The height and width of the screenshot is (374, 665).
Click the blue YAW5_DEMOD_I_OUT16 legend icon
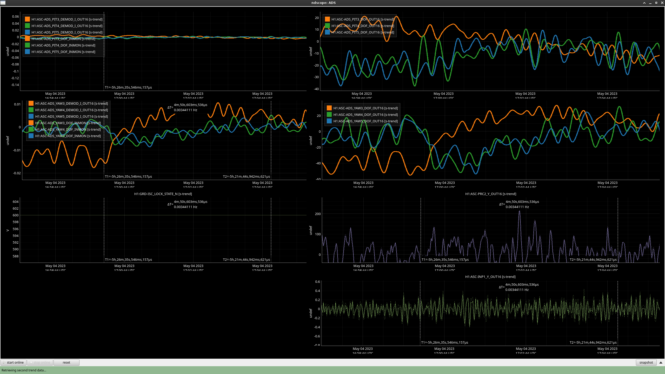[31, 116]
